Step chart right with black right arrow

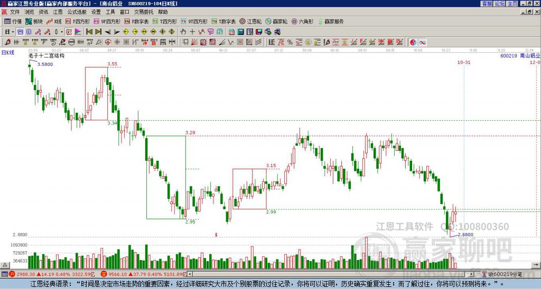[x=117, y=32]
